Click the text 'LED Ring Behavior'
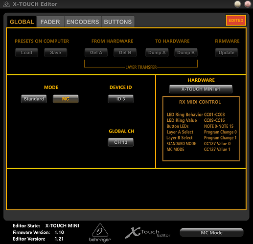253x244 pixels. point(184,114)
